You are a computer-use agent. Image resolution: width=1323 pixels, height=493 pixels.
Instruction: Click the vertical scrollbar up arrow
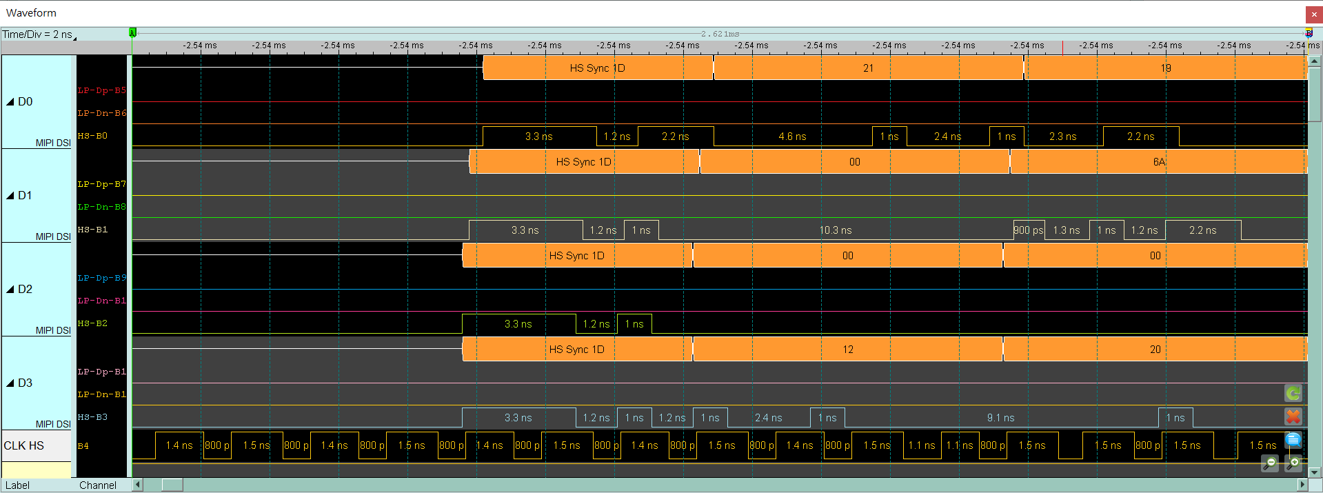pos(1315,61)
